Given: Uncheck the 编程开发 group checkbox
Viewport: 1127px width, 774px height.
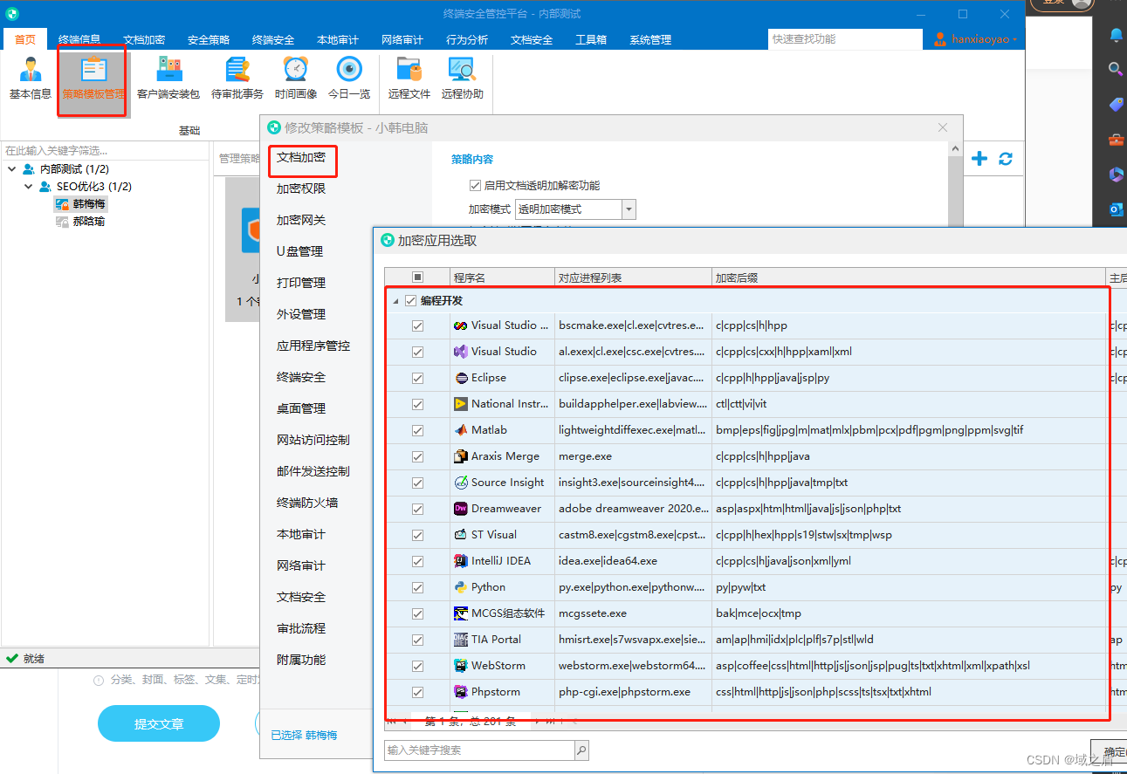Looking at the screenshot, I should [411, 301].
